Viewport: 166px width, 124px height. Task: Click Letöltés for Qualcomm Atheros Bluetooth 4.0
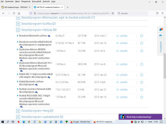tap(123, 64)
